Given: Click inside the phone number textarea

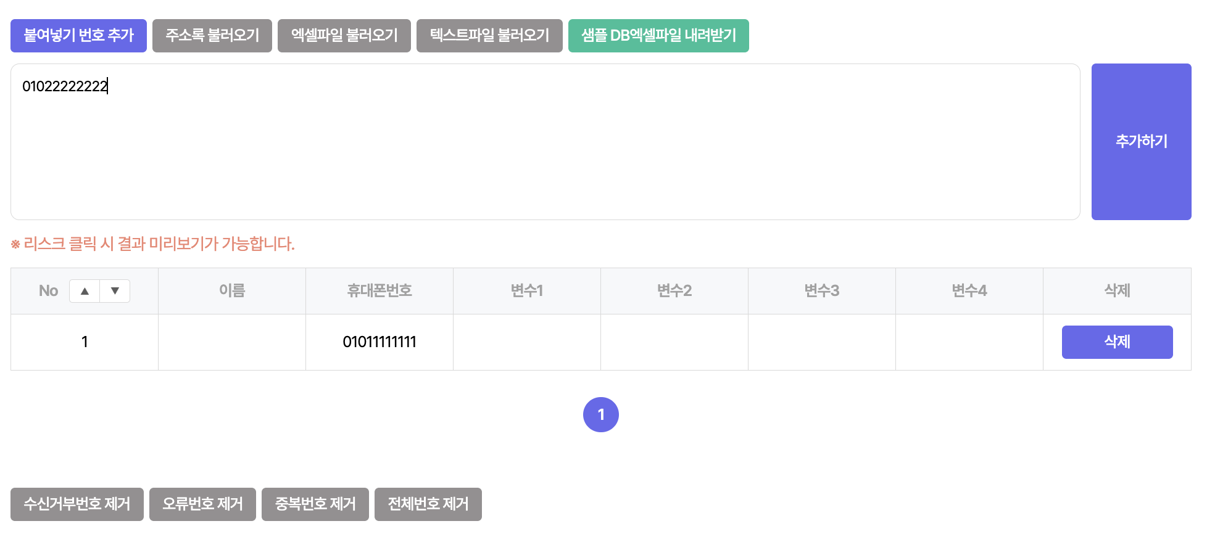Looking at the screenshot, I should coord(545,142).
